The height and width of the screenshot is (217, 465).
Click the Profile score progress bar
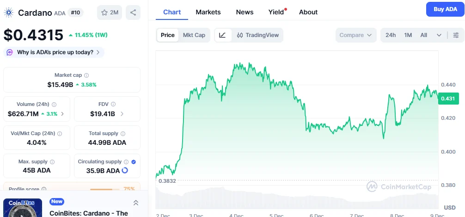pyautogui.click(x=105, y=189)
